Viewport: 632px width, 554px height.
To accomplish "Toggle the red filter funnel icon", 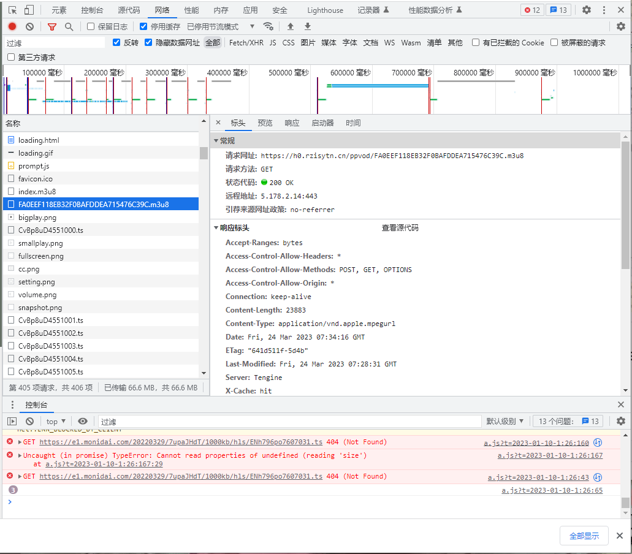I will click(x=52, y=26).
